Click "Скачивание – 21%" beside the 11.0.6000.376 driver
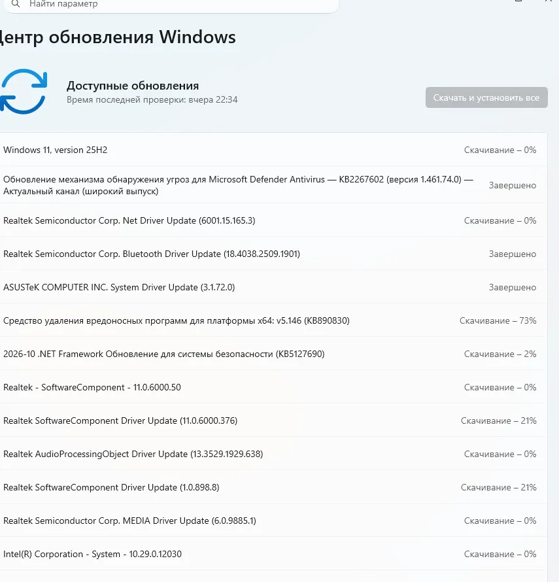The image size is (559, 582). pyautogui.click(x=498, y=421)
